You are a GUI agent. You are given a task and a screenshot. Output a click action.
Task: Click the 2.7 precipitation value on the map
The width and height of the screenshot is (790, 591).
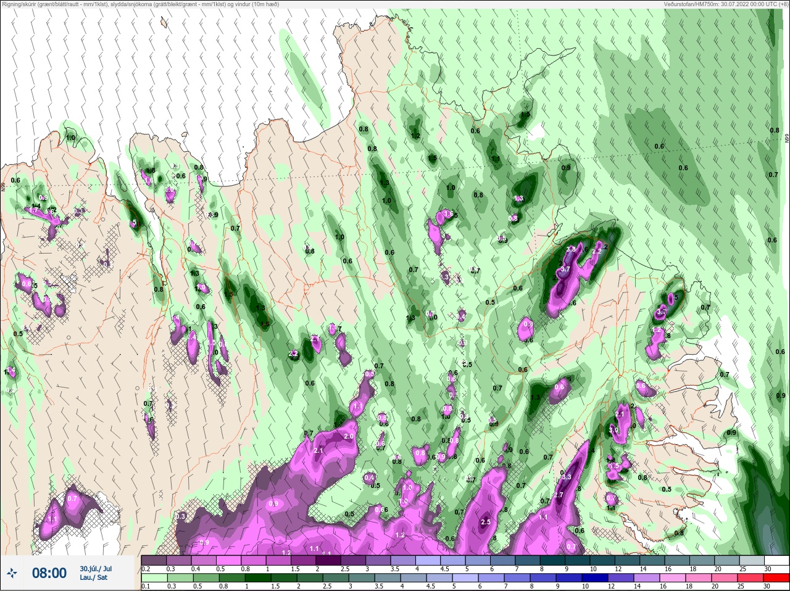559,495
